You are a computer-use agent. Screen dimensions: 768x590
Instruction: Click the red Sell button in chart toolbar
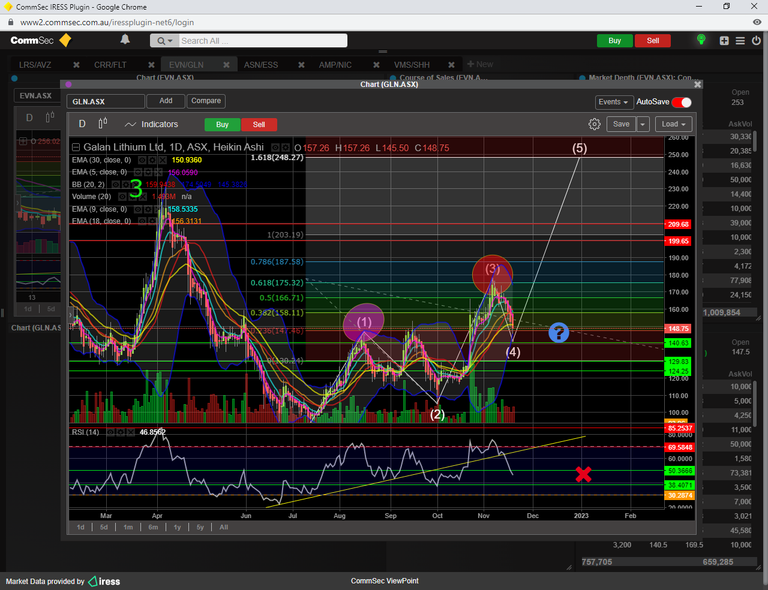[259, 125]
